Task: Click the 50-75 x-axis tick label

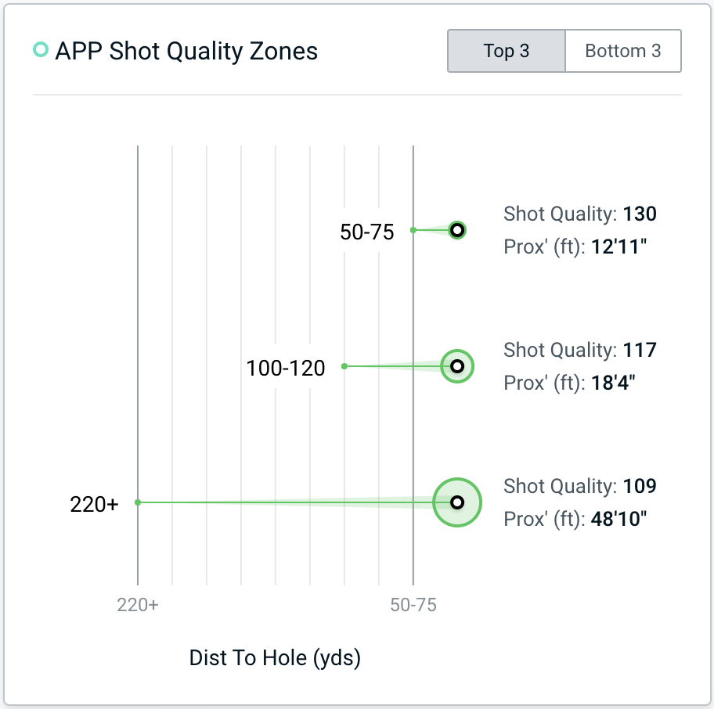Action: [x=413, y=605]
